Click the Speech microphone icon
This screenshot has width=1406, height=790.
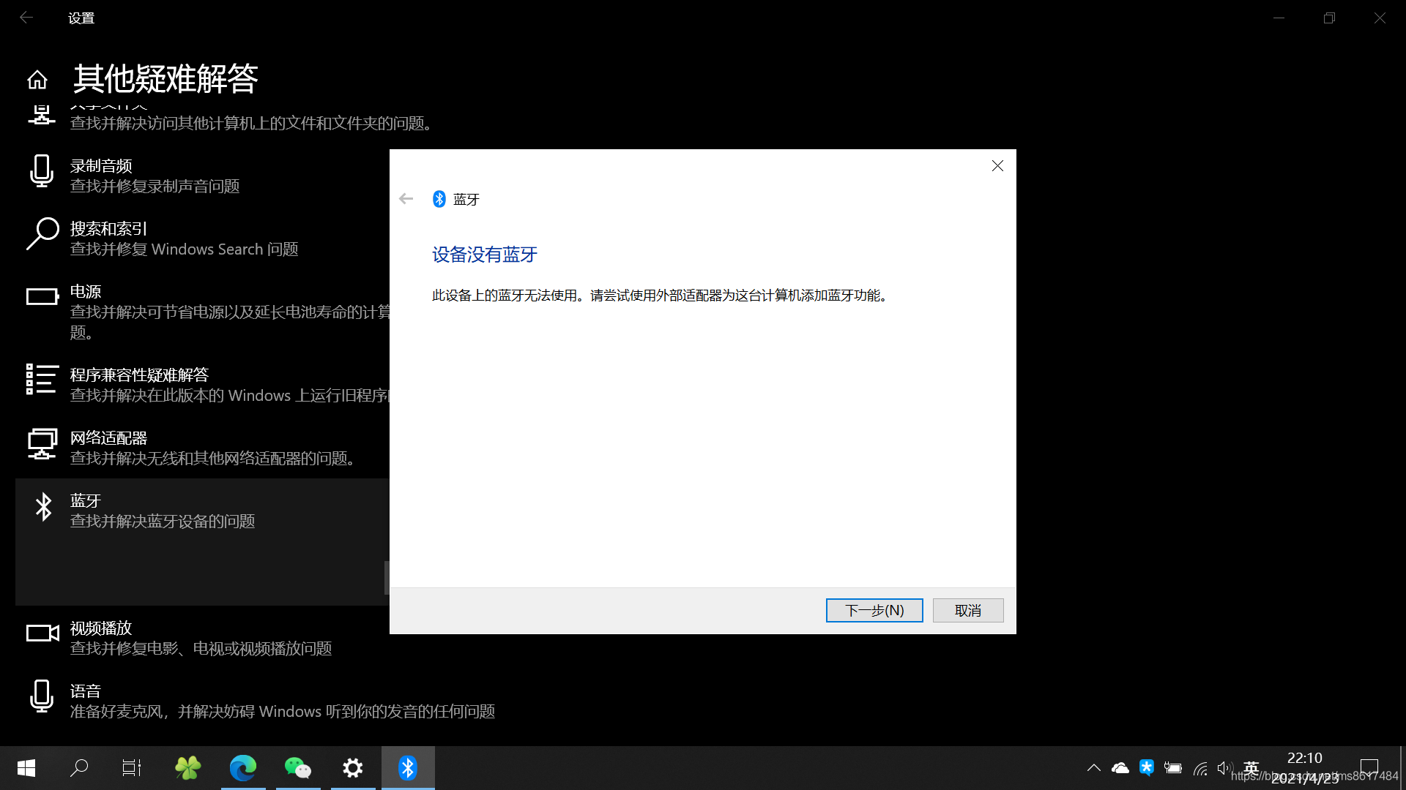(x=42, y=696)
